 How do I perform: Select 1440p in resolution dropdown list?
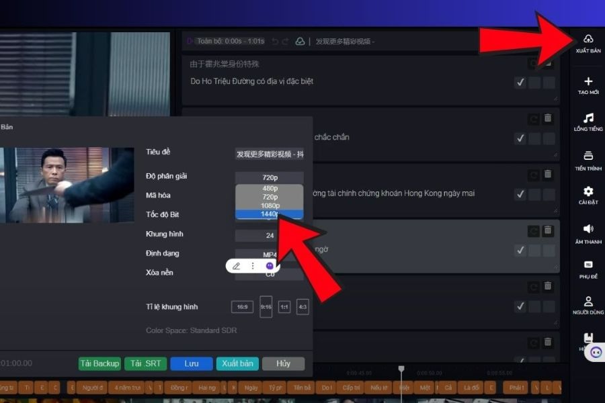coord(269,214)
